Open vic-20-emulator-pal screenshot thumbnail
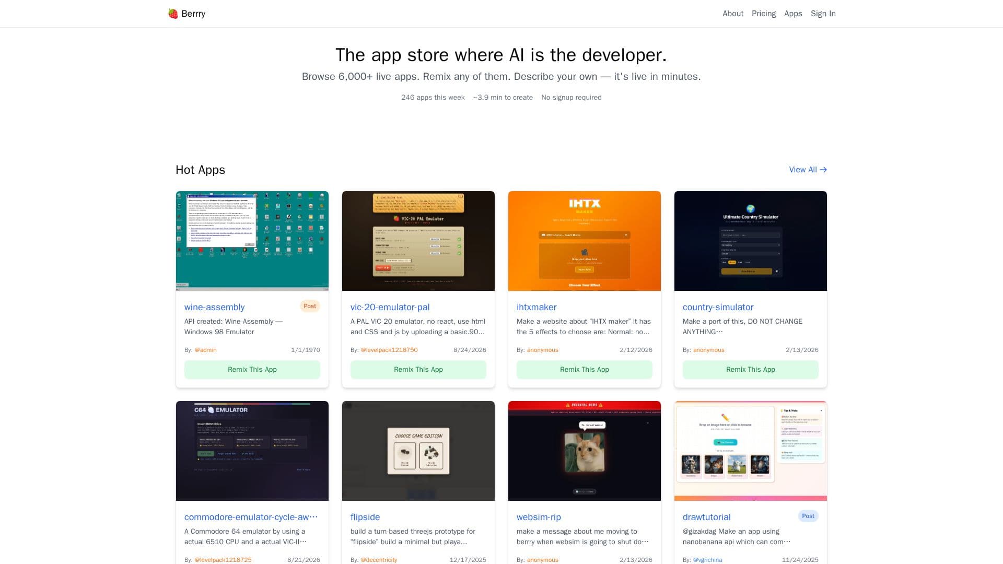 click(x=418, y=241)
